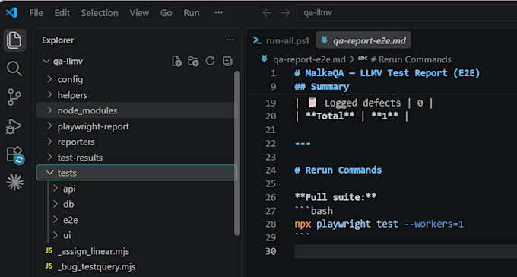Click the '## Summary' sticky heading
This screenshot has height=277, width=517.
(x=322, y=87)
